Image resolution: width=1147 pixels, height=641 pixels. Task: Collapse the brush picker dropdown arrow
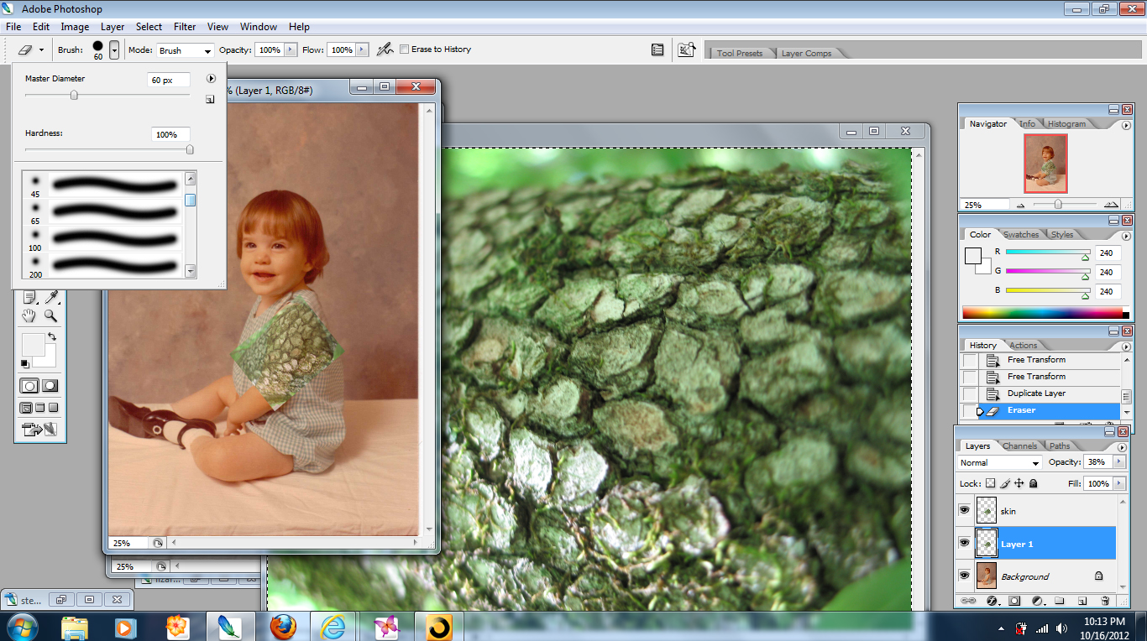click(x=114, y=50)
